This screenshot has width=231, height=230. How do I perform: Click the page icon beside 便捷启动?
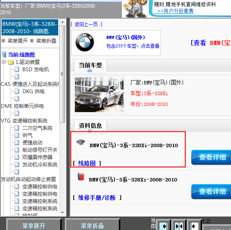pyautogui.click(x=17, y=143)
